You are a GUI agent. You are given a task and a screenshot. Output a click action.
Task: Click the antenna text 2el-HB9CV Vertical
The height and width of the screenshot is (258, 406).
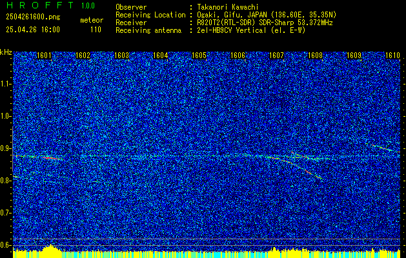[231, 30]
